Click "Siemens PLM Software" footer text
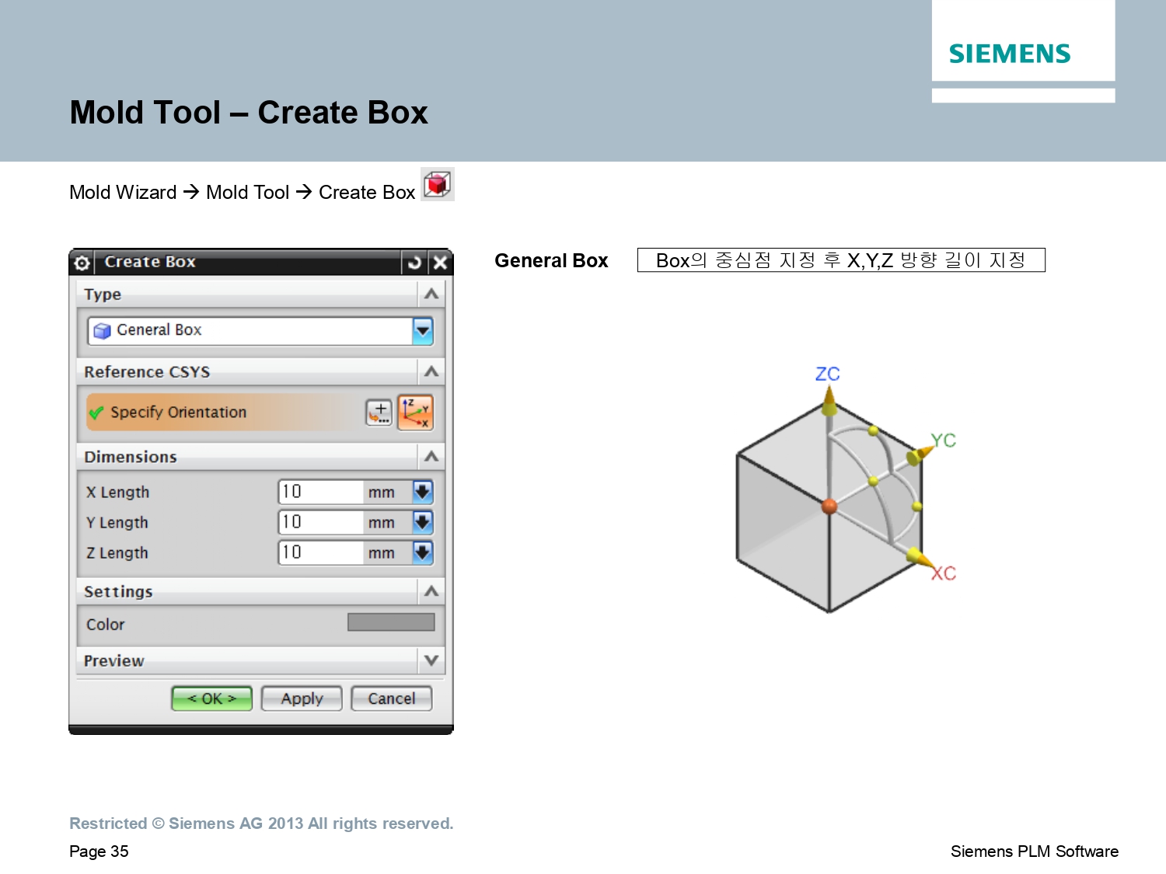 pos(1035,851)
